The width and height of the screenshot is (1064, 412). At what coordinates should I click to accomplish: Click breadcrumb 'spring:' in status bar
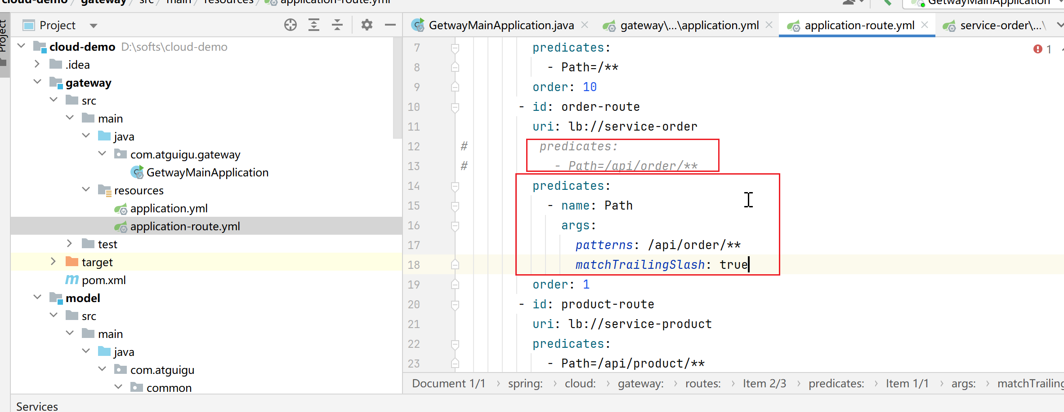point(525,383)
